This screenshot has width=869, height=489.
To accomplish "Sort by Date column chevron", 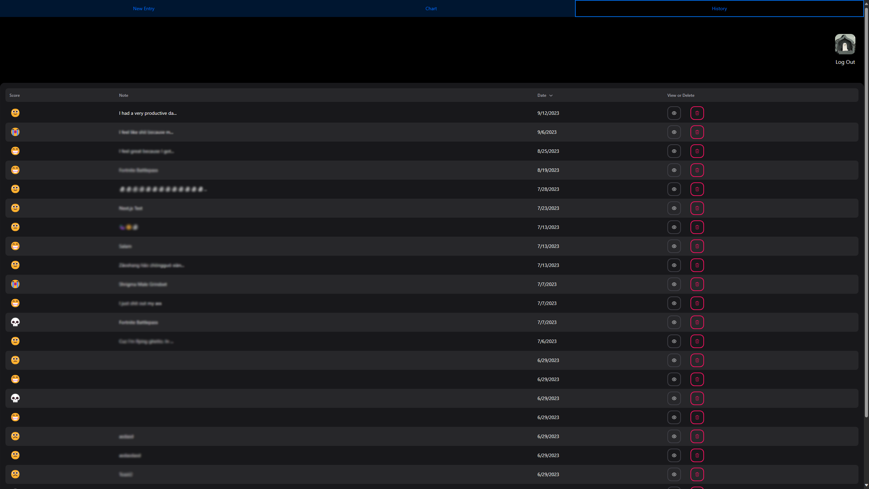I will pos(551,95).
